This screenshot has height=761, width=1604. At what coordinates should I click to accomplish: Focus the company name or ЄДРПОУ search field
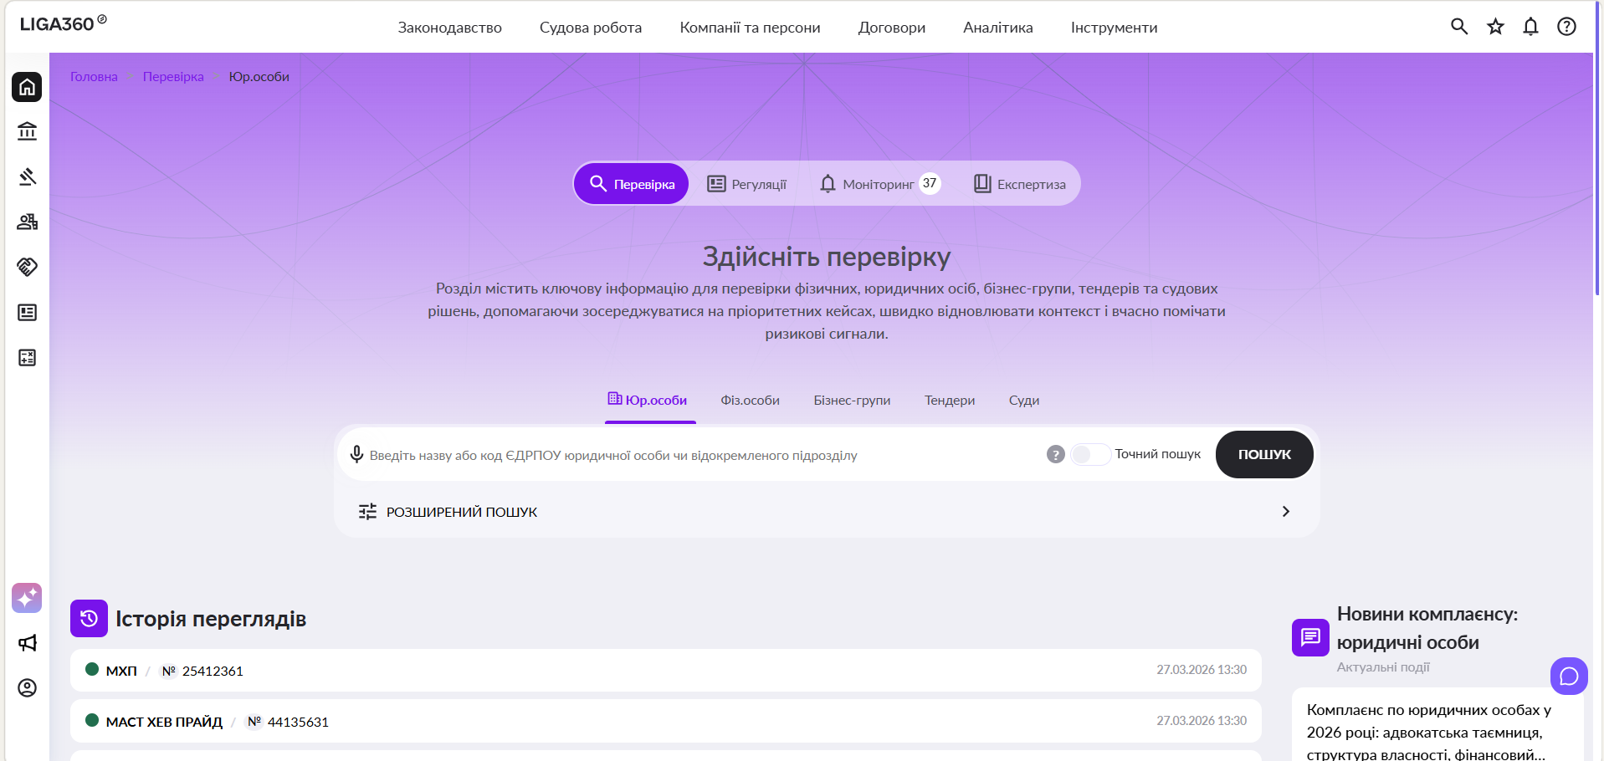pos(703,455)
